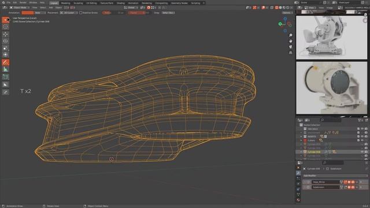370x208 pixels.
Task: Click the navigation axis gizmo
Action: coord(285,24)
